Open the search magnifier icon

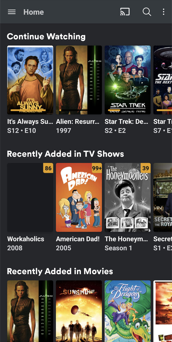147,12
